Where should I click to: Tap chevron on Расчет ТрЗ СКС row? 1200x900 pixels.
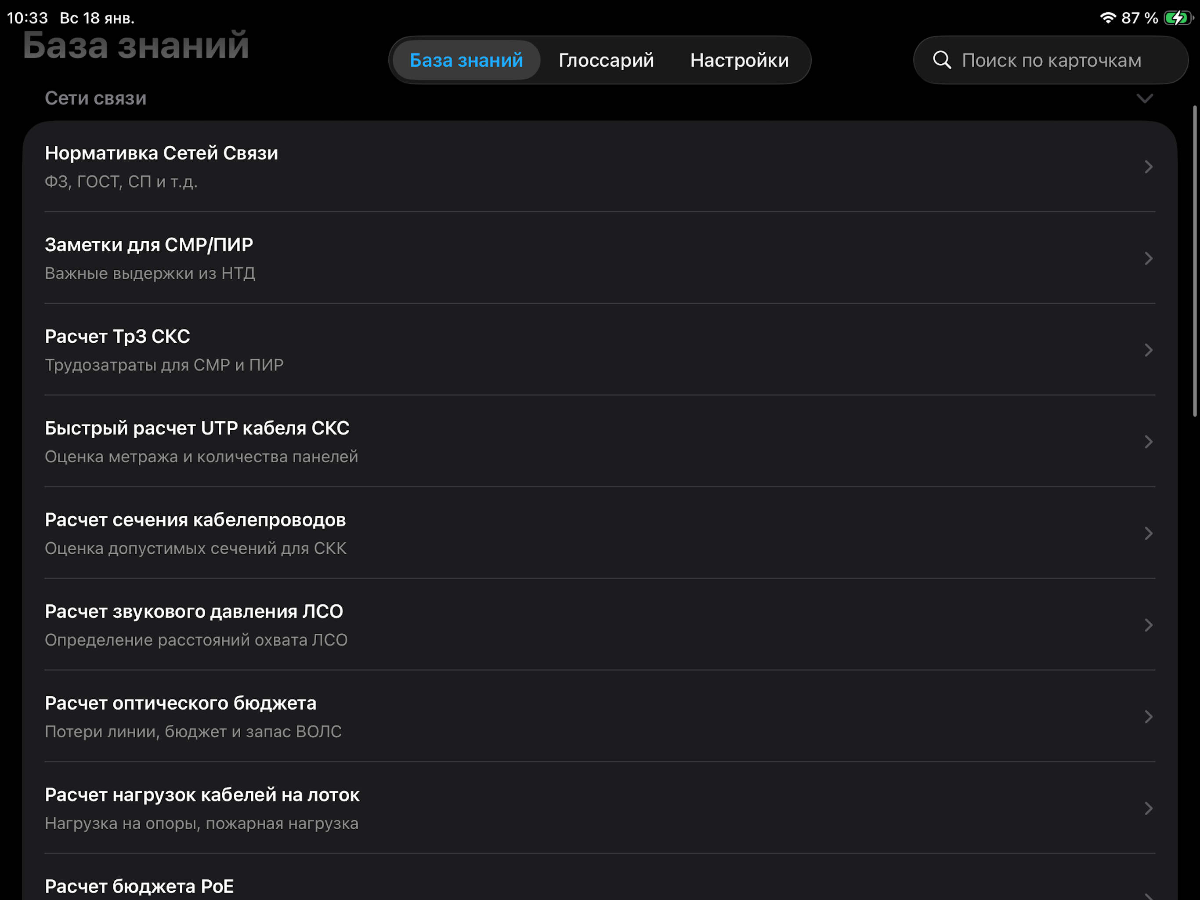(x=1148, y=350)
